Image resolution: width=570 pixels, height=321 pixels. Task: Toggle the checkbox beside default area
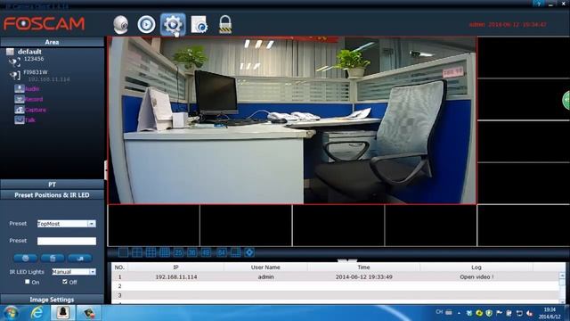(x=10, y=52)
